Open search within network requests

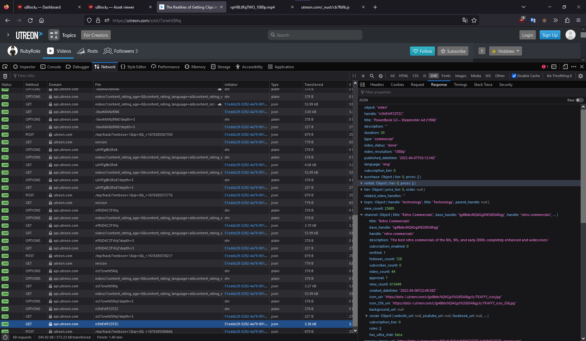(372, 75)
